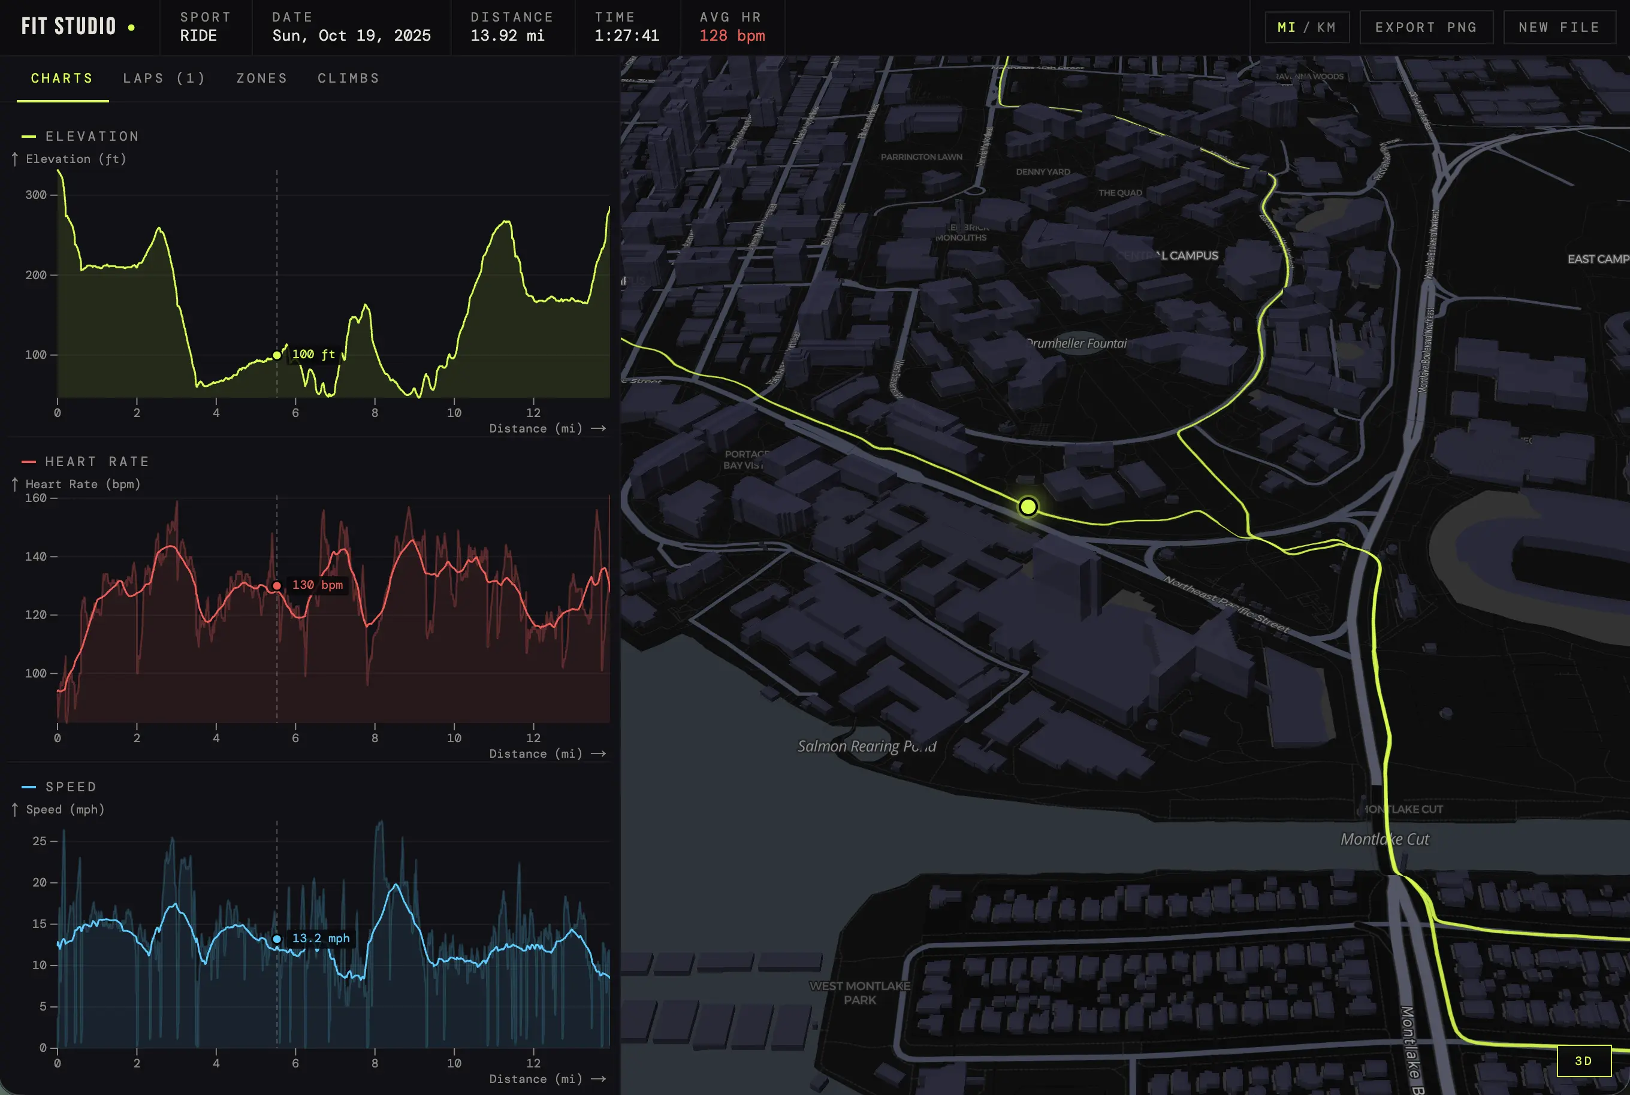
Task: Click the FIT STUDIO logo
Action: [68, 26]
